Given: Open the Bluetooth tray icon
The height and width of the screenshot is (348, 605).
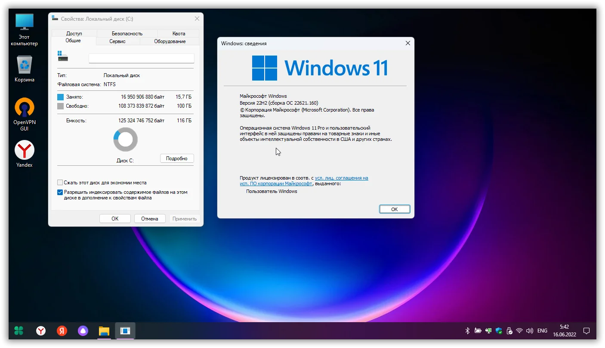Looking at the screenshot, I should [467, 331].
